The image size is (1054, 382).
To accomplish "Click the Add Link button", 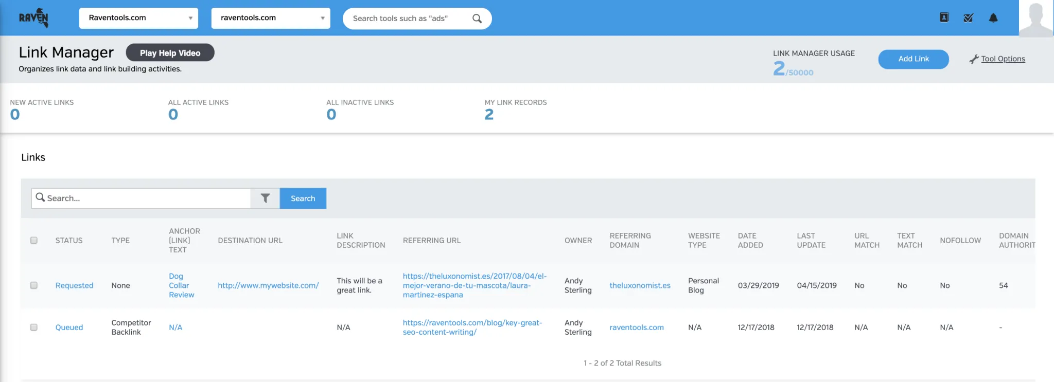I will pyautogui.click(x=914, y=59).
